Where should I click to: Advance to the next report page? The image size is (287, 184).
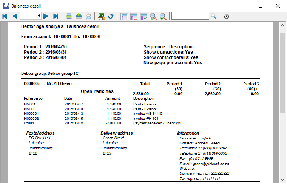coord(46,16)
